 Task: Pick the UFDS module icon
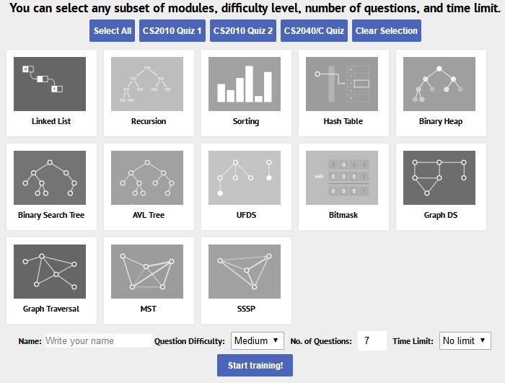click(245, 178)
